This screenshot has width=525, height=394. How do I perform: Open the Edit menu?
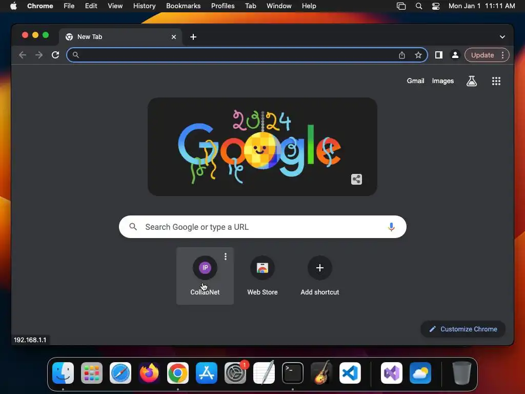click(91, 6)
